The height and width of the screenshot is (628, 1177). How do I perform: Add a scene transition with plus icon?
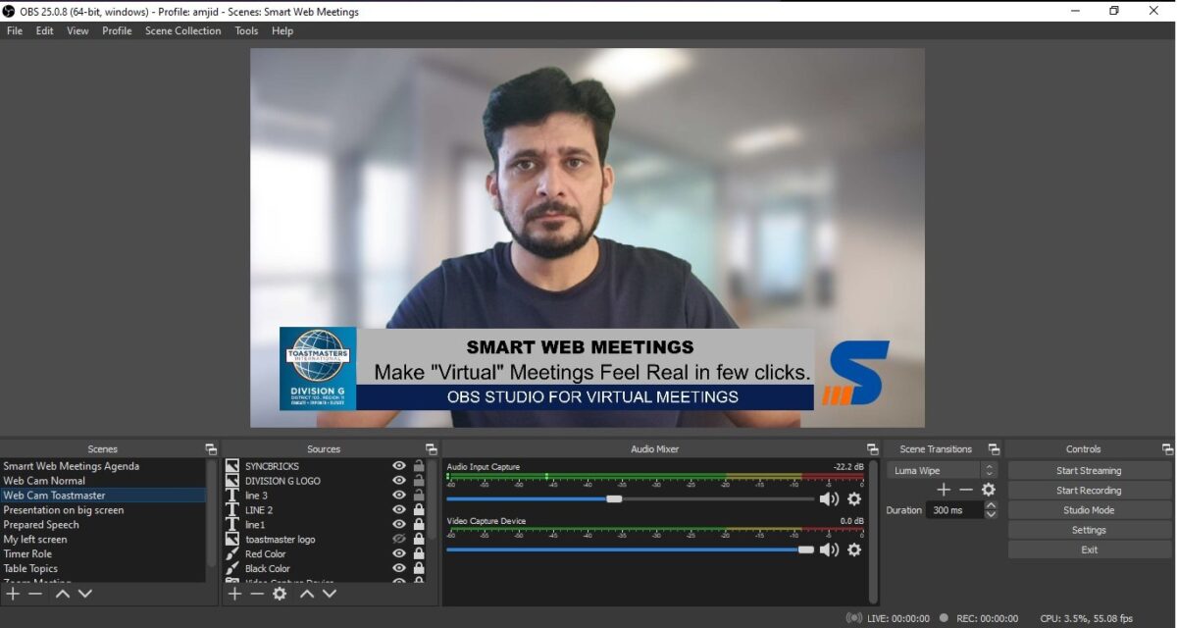point(944,490)
